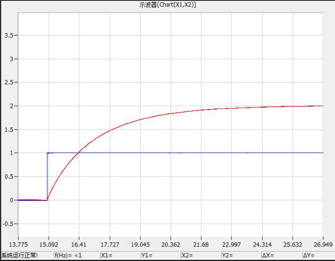The width and height of the screenshot is (335, 261).
Task: Click the 20.362 time axis label
Action: coord(171,244)
